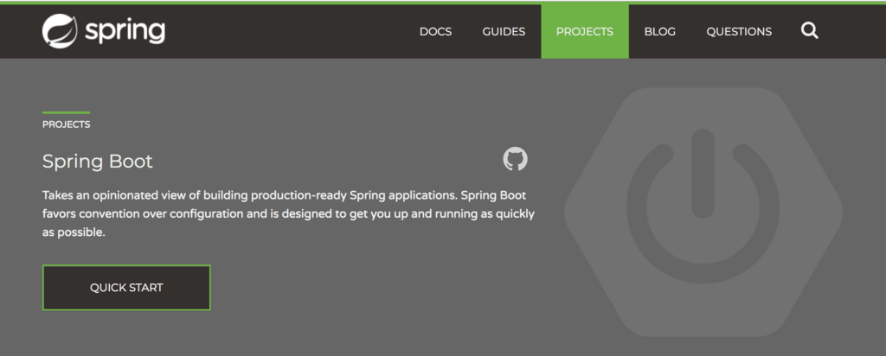This screenshot has width=886, height=356.
Task: Click the PROJECTS breadcrumb link
Action: pyautogui.click(x=66, y=124)
